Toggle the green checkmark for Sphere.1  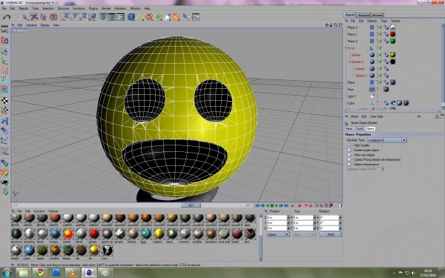coord(380,76)
